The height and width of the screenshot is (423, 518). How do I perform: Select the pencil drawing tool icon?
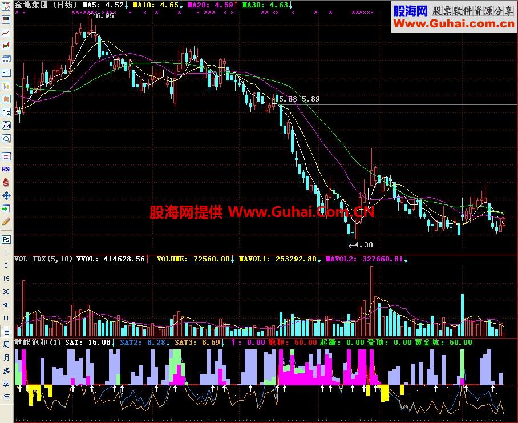click(x=6, y=221)
